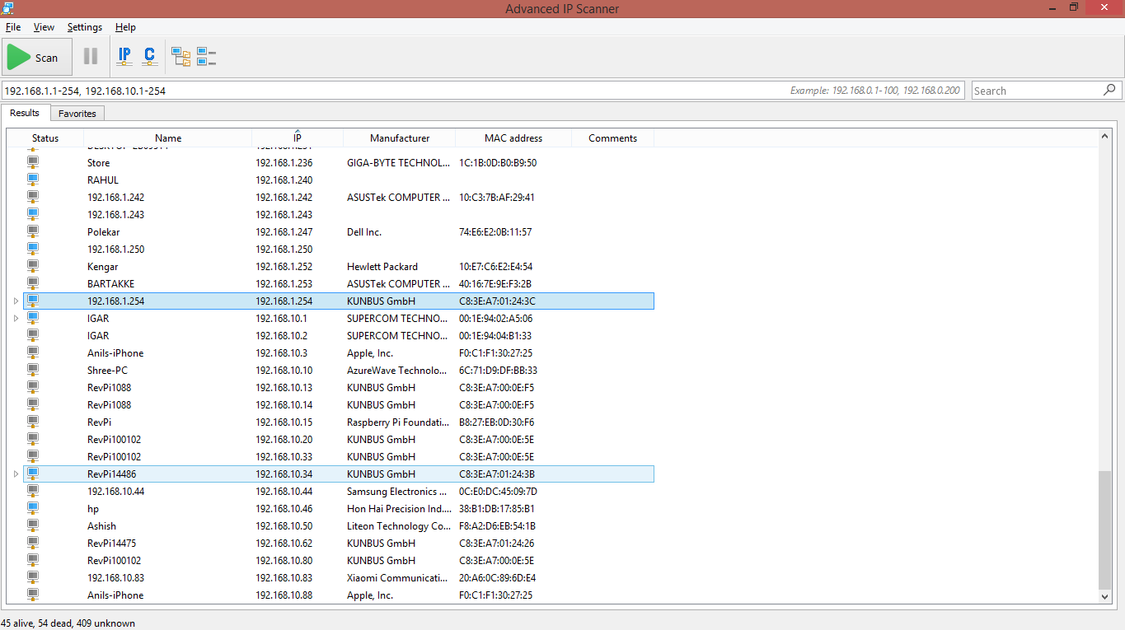1125x630 pixels.
Task: Open the View menu
Action: [44, 27]
